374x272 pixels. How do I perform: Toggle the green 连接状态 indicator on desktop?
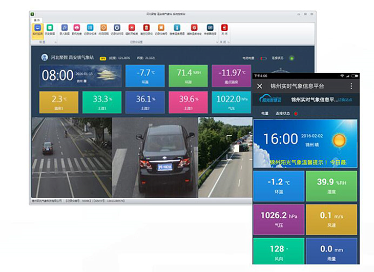click(x=292, y=58)
